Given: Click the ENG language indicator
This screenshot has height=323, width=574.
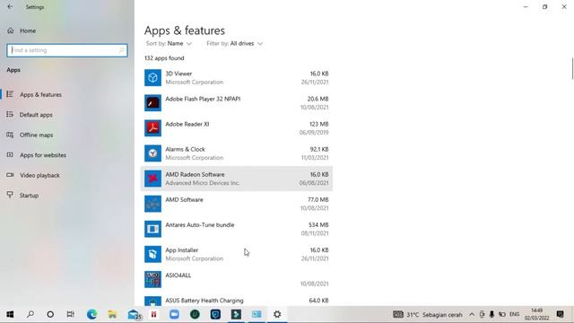Looking at the screenshot, I should tap(514, 314).
